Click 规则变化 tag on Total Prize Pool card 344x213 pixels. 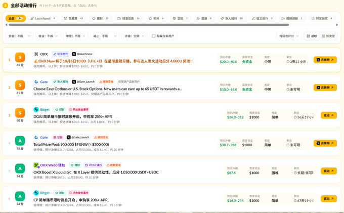click(x=101, y=137)
